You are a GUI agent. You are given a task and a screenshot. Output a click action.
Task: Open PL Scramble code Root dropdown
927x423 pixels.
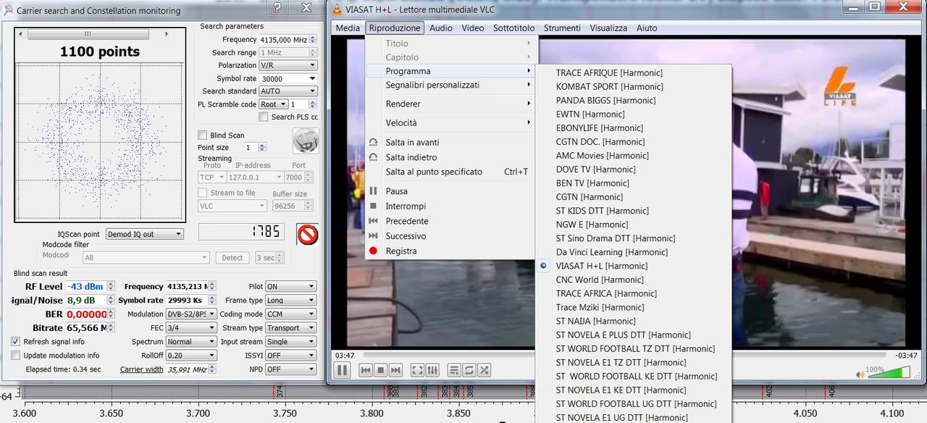[x=274, y=104]
